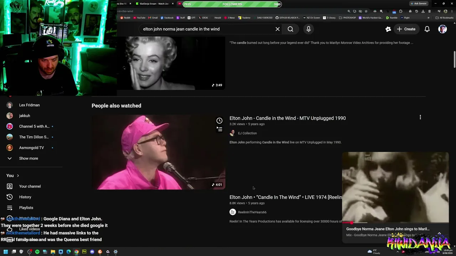Start voice search with the microphone icon
Image resolution: width=456 pixels, height=256 pixels.
(309, 29)
